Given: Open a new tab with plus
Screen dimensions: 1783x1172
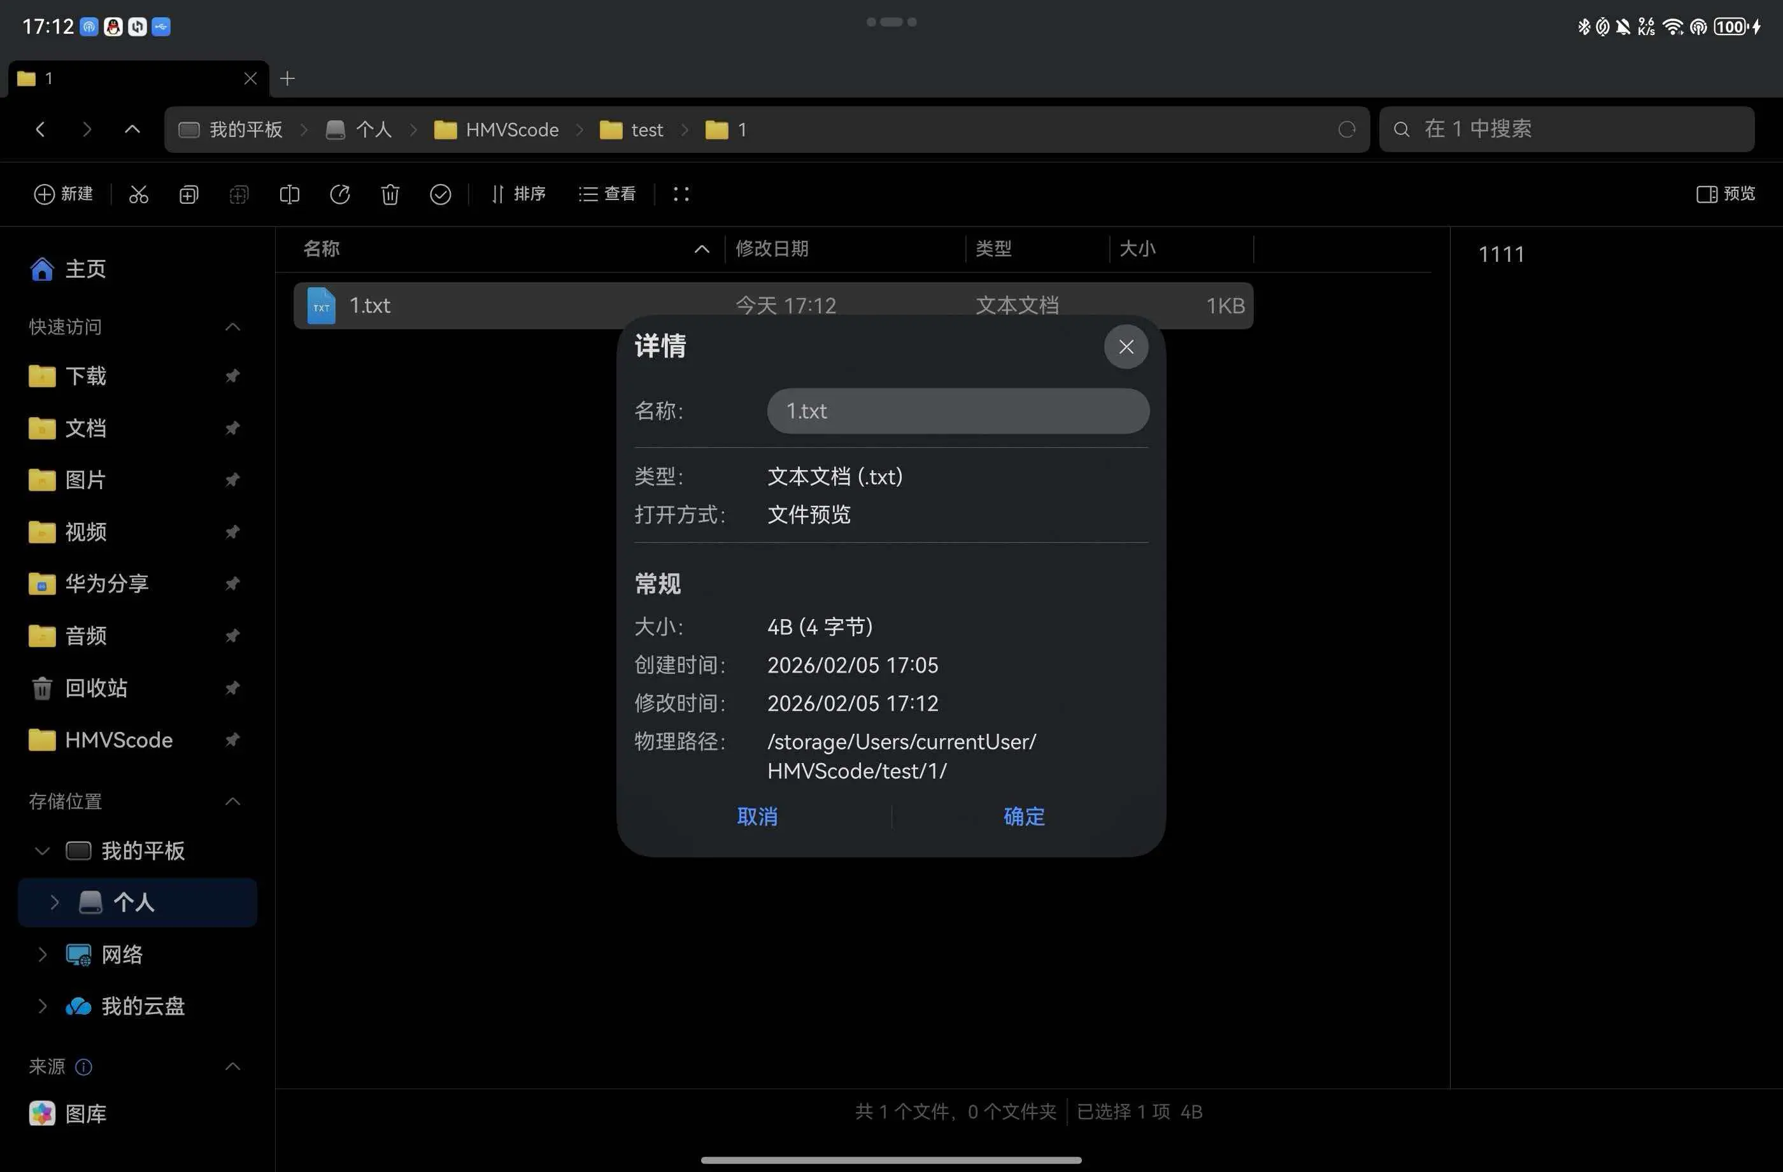Looking at the screenshot, I should pyautogui.click(x=287, y=79).
